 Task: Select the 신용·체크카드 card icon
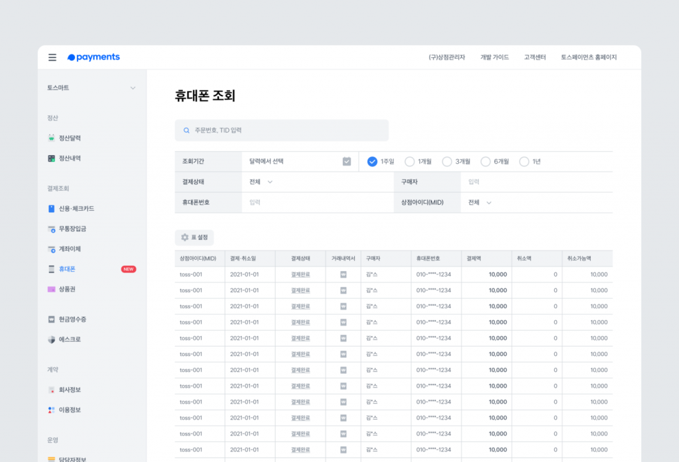point(52,209)
